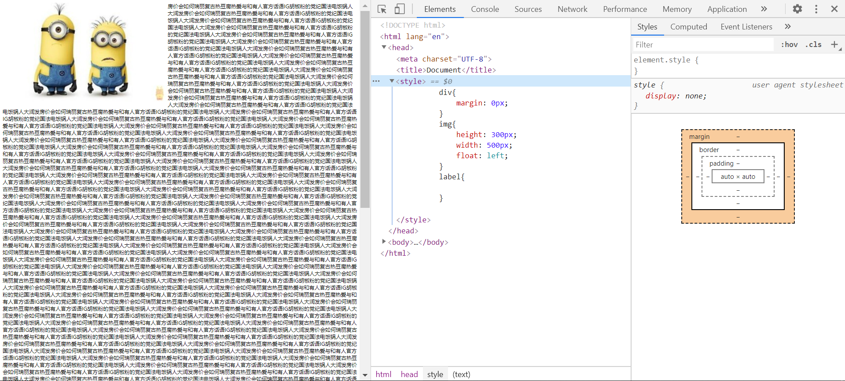Open the Memory tab
Image resolution: width=845 pixels, height=381 pixels.
point(677,9)
